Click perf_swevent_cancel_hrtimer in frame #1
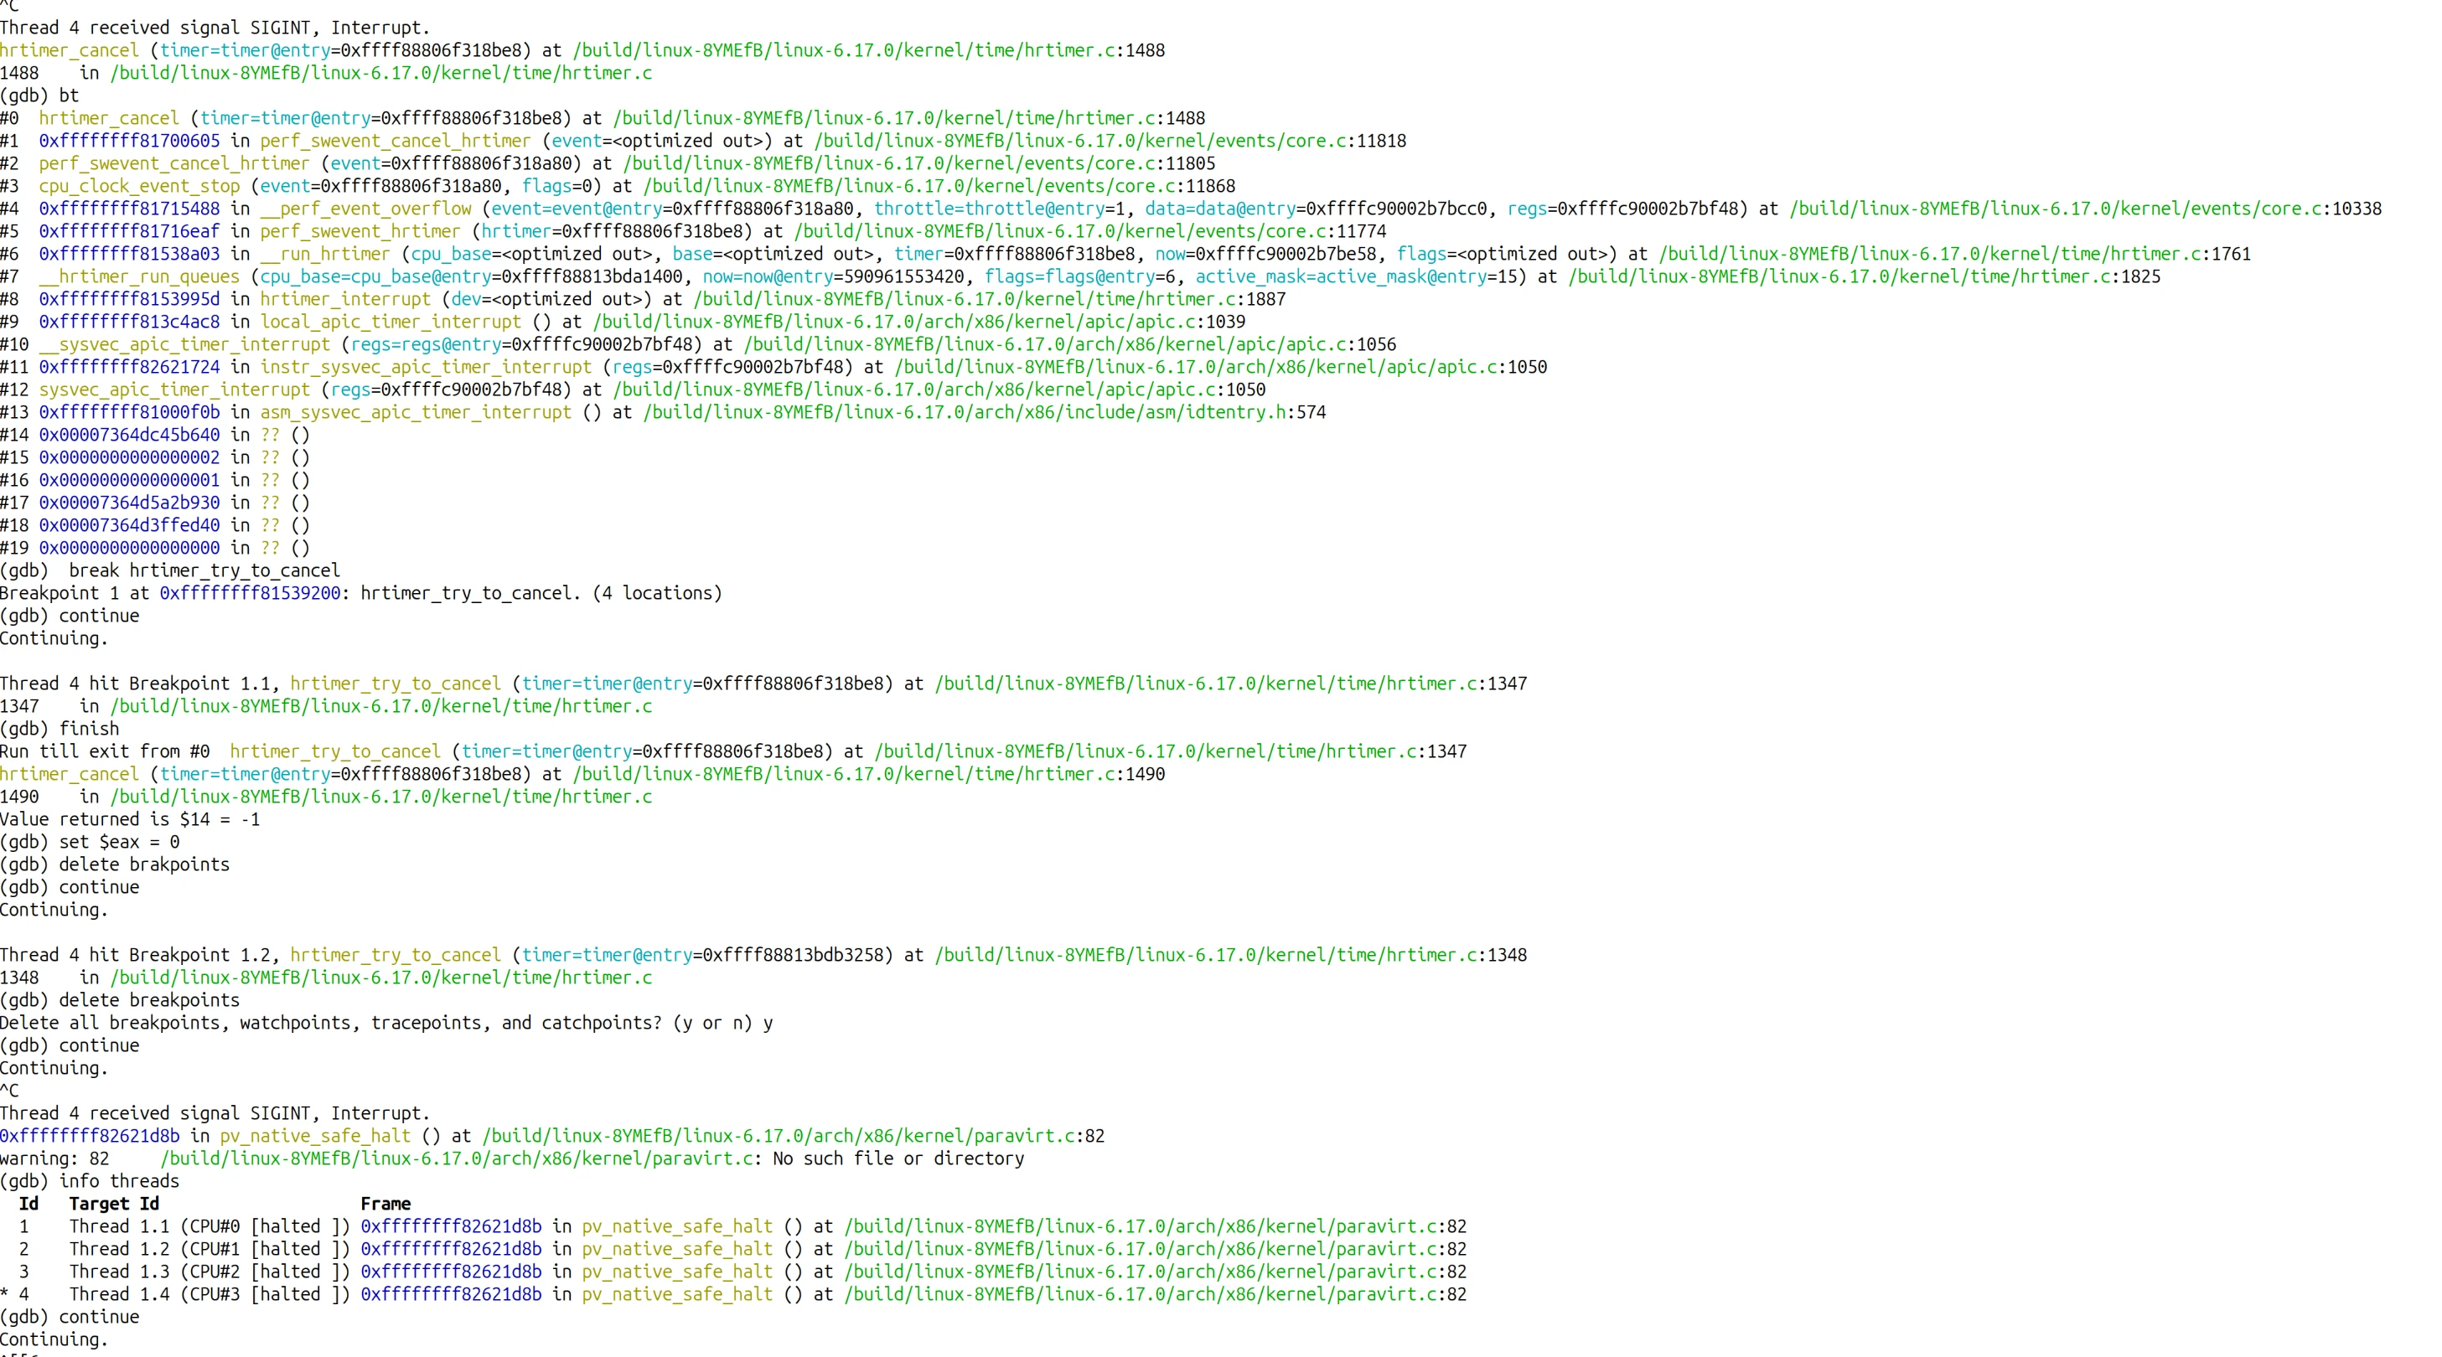2442x1357 pixels. [x=395, y=142]
